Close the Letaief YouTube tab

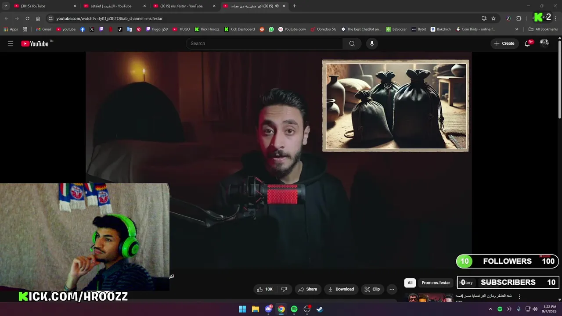144,6
